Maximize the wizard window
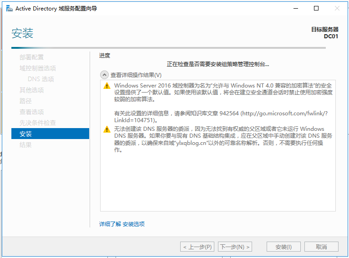The image size is (349, 258). coord(316,9)
